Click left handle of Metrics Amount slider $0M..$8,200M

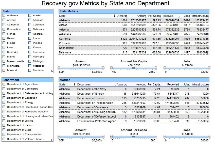(x=59, y=137)
